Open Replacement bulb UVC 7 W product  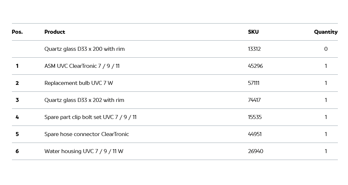(79, 83)
